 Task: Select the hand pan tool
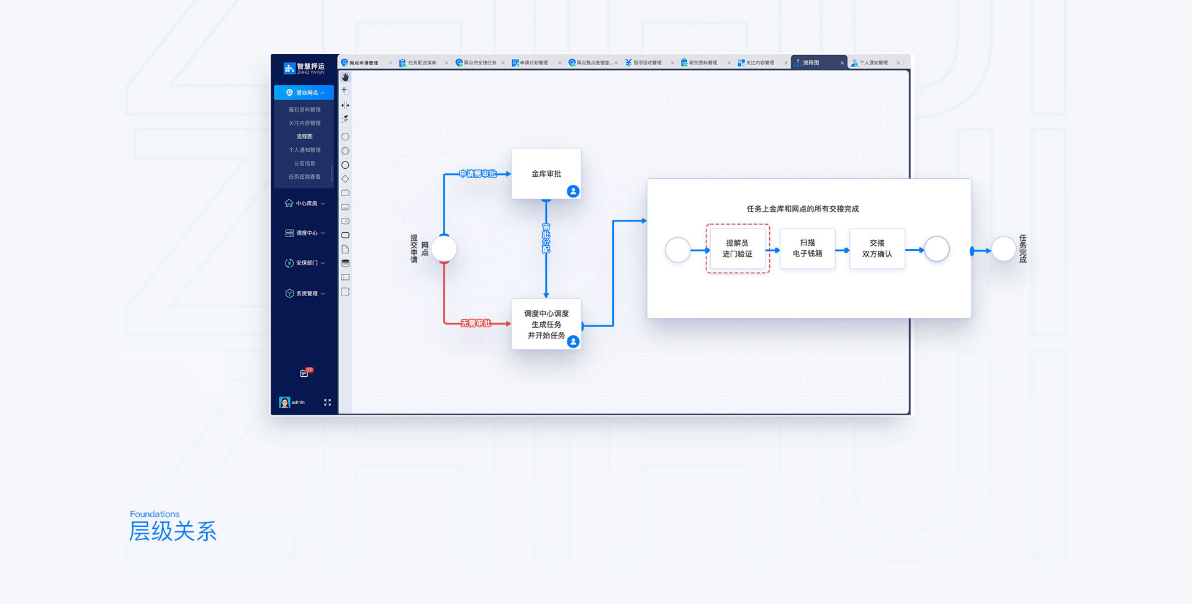coord(345,78)
